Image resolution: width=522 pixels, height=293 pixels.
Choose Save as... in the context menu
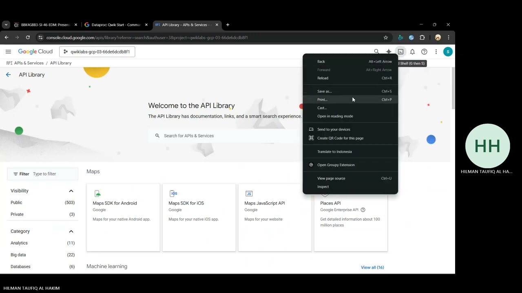pos(350,91)
